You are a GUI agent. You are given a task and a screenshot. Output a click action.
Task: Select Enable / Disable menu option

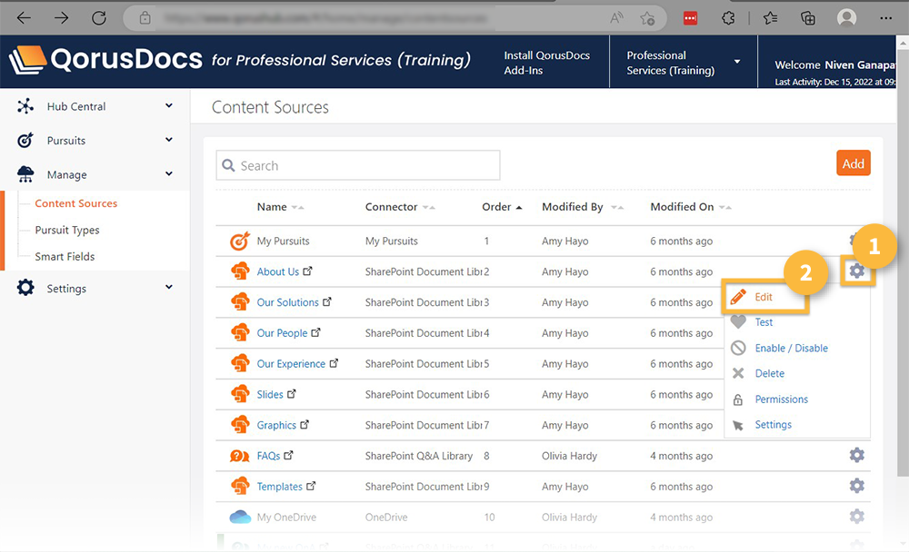pyautogui.click(x=791, y=348)
